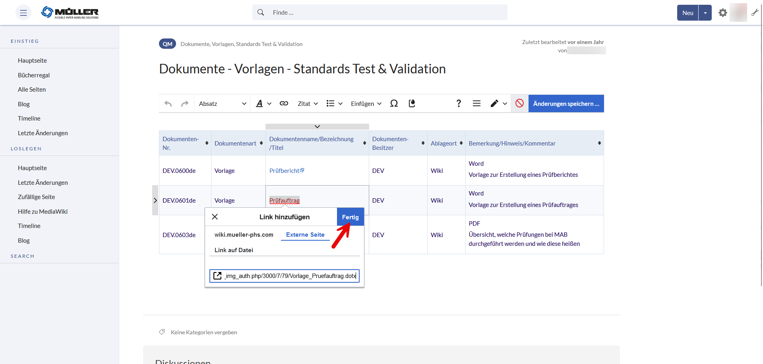Click the undo arrow in editor toolbar
The image size is (763, 364).
point(168,103)
